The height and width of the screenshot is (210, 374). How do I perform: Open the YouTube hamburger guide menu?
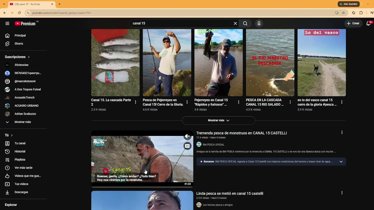click(x=7, y=23)
